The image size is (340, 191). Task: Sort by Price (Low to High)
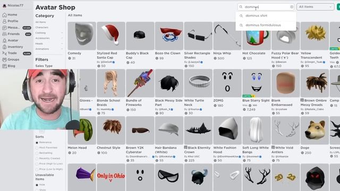tap(37, 169)
